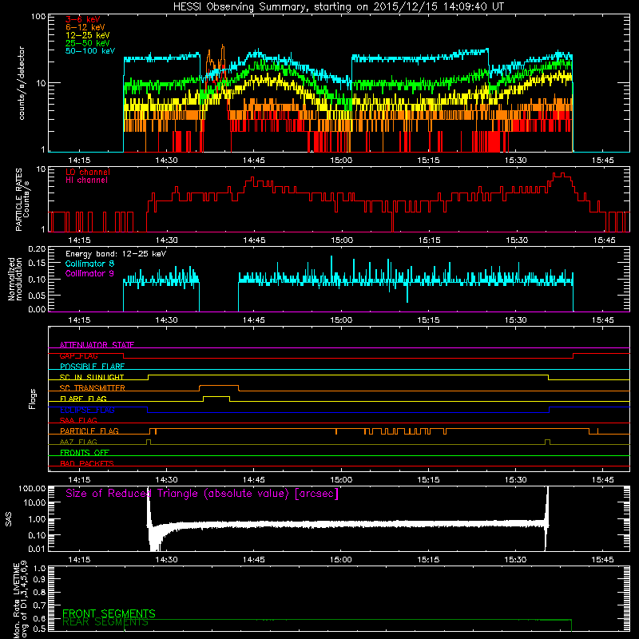
Task: Click the SC IN SUNLIGHT flag label
Action: [92, 377]
